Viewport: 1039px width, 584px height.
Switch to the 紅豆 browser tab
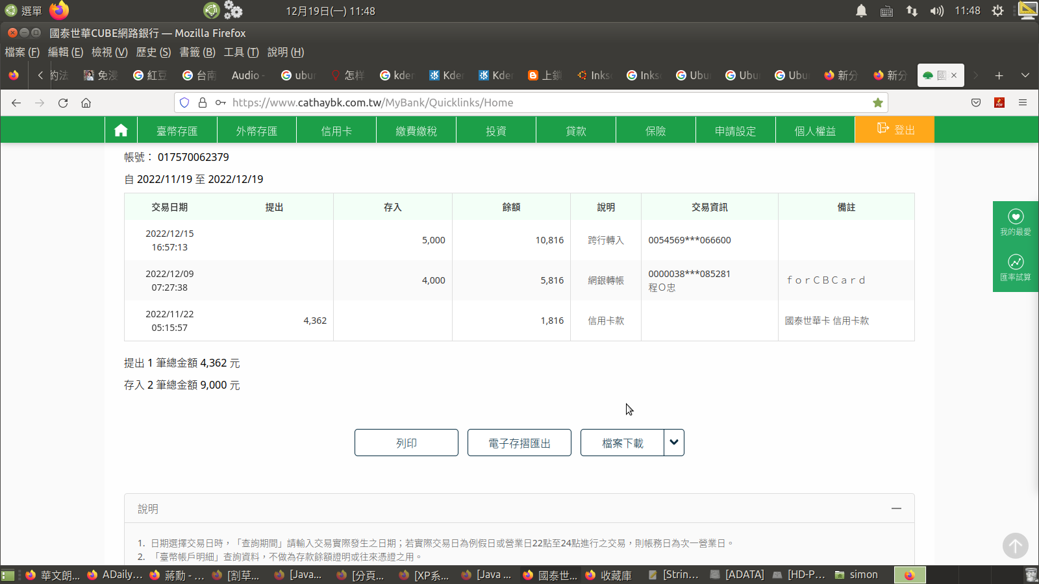click(x=151, y=75)
